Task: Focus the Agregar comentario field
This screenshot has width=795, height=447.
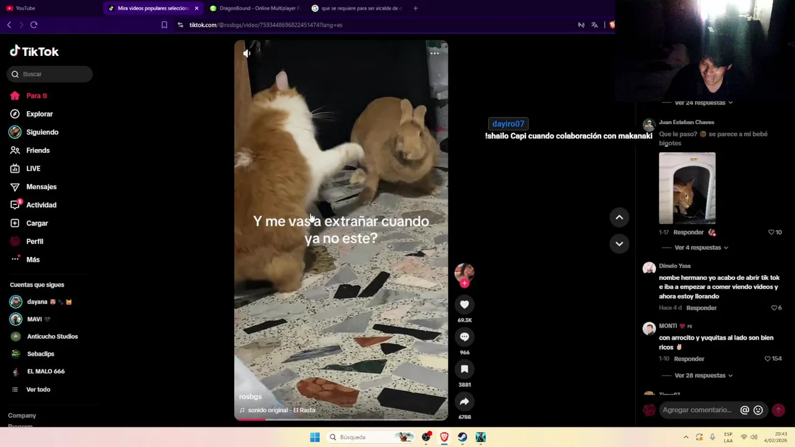Action: pos(698,410)
